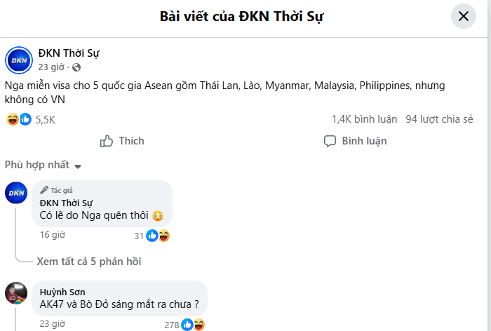Open Huỳnh Sơn's profile name link

62,292
